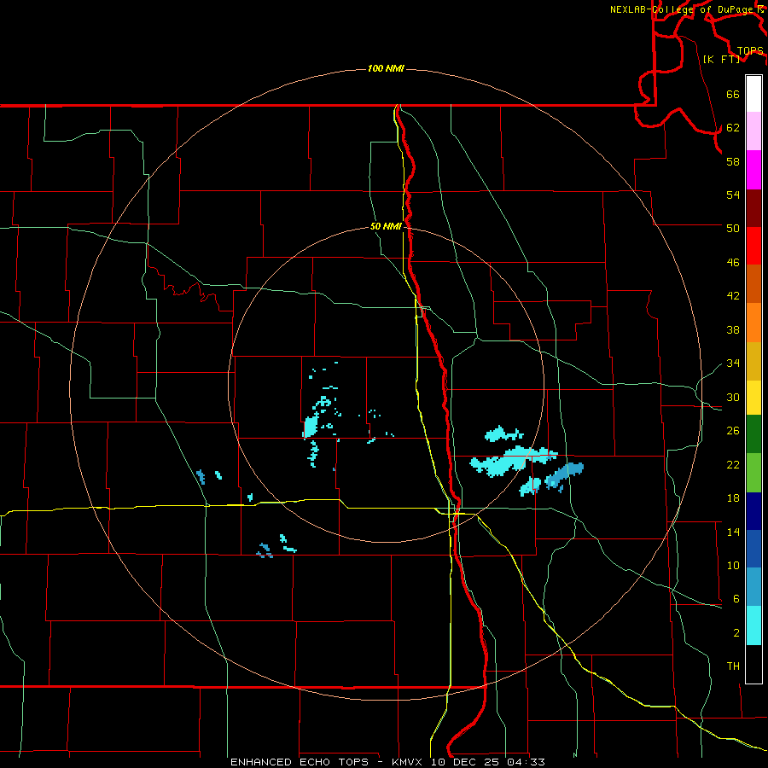Image resolution: width=768 pixels, height=768 pixels.
Task: Click the light pink legend swatch
Action: (753, 131)
